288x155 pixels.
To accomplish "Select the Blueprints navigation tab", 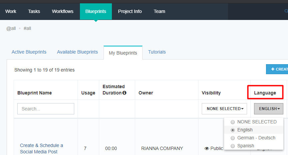I will pyautogui.click(x=96, y=11).
